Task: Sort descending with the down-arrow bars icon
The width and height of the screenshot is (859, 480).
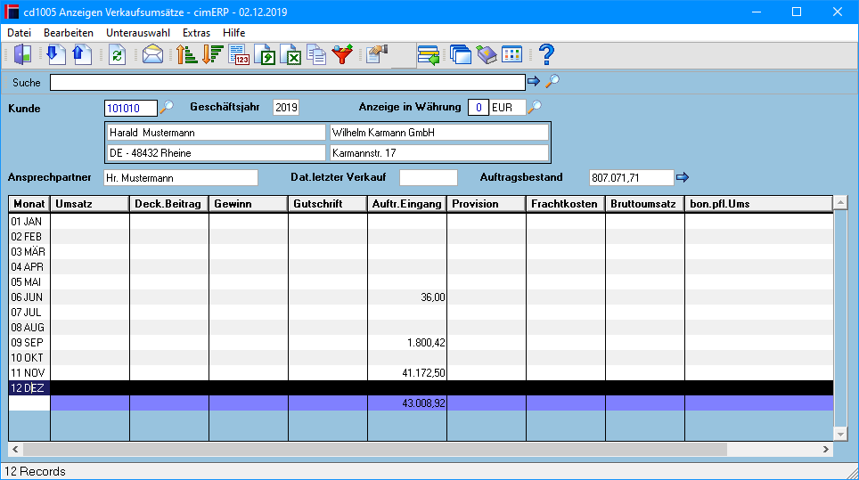Action: 213,54
